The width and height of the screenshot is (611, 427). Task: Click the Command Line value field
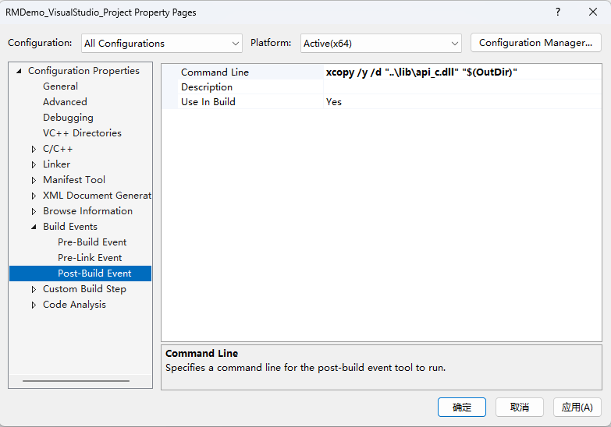460,72
